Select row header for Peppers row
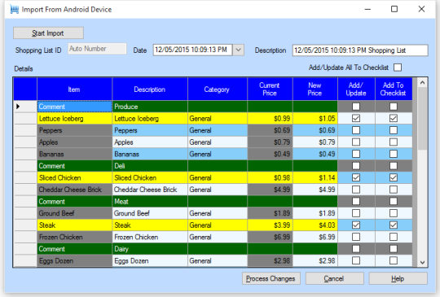This screenshot has height=297, width=440. (25, 130)
